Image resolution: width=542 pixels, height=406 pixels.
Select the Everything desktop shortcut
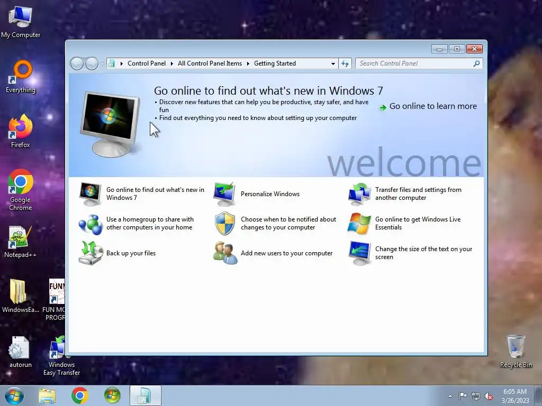[x=21, y=77]
